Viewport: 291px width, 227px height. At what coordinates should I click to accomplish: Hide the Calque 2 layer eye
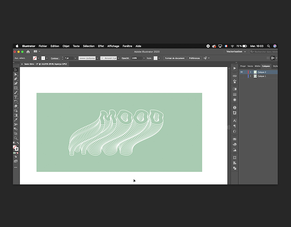(242, 72)
